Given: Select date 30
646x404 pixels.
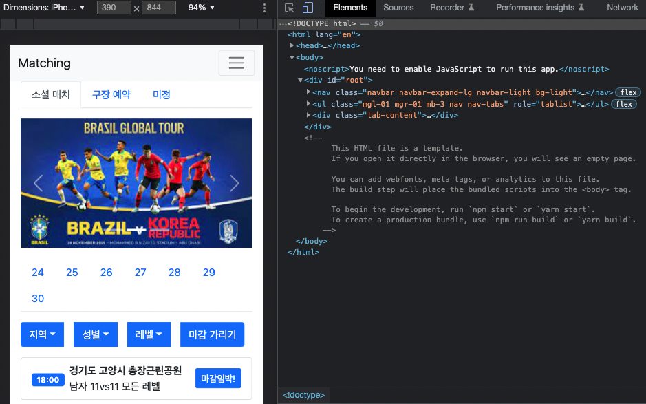Looking at the screenshot, I should tap(38, 299).
